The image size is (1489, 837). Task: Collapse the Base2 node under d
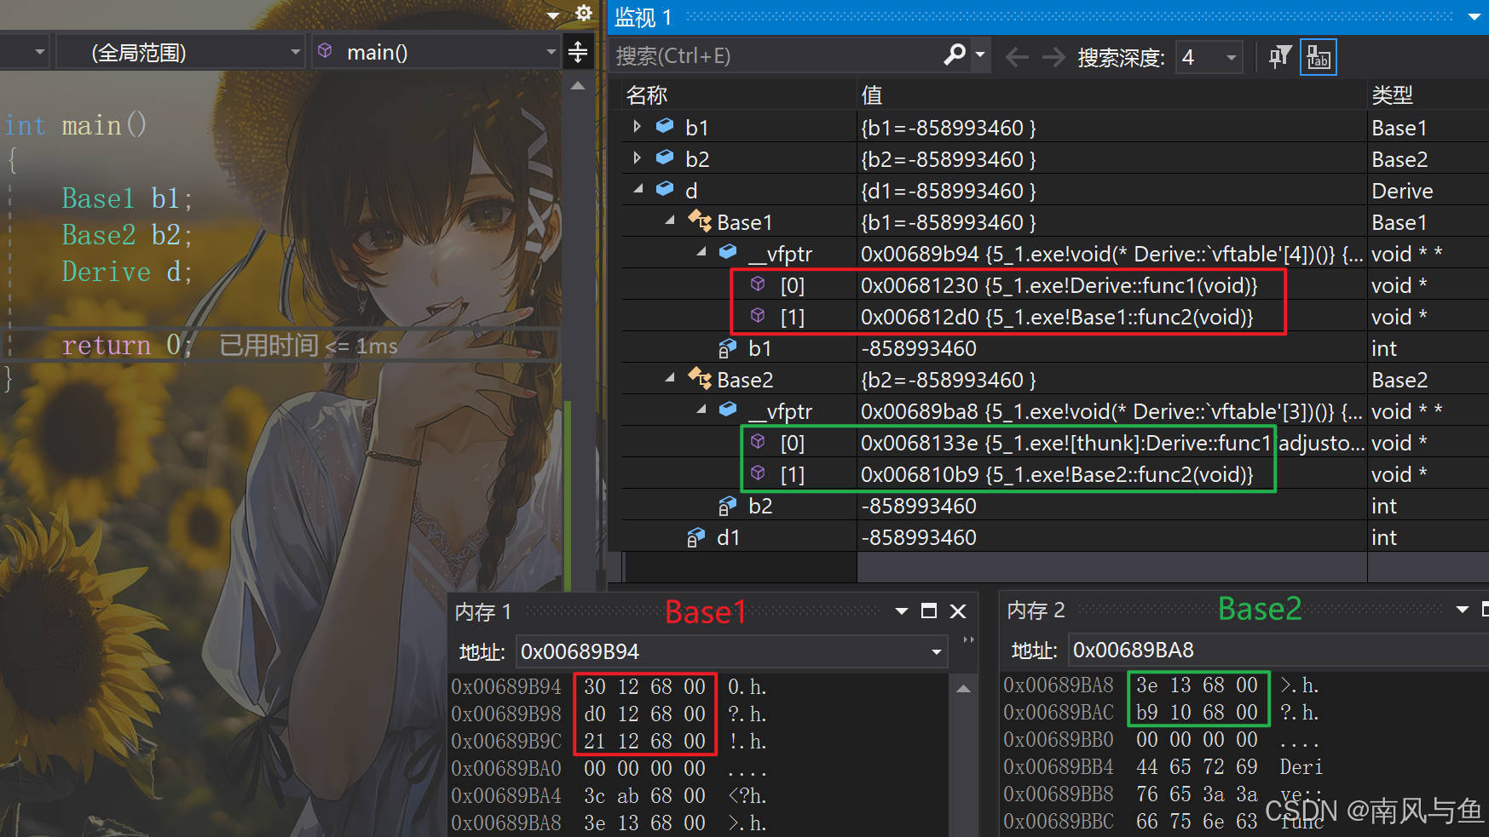pyautogui.click(x=670, y=377)
